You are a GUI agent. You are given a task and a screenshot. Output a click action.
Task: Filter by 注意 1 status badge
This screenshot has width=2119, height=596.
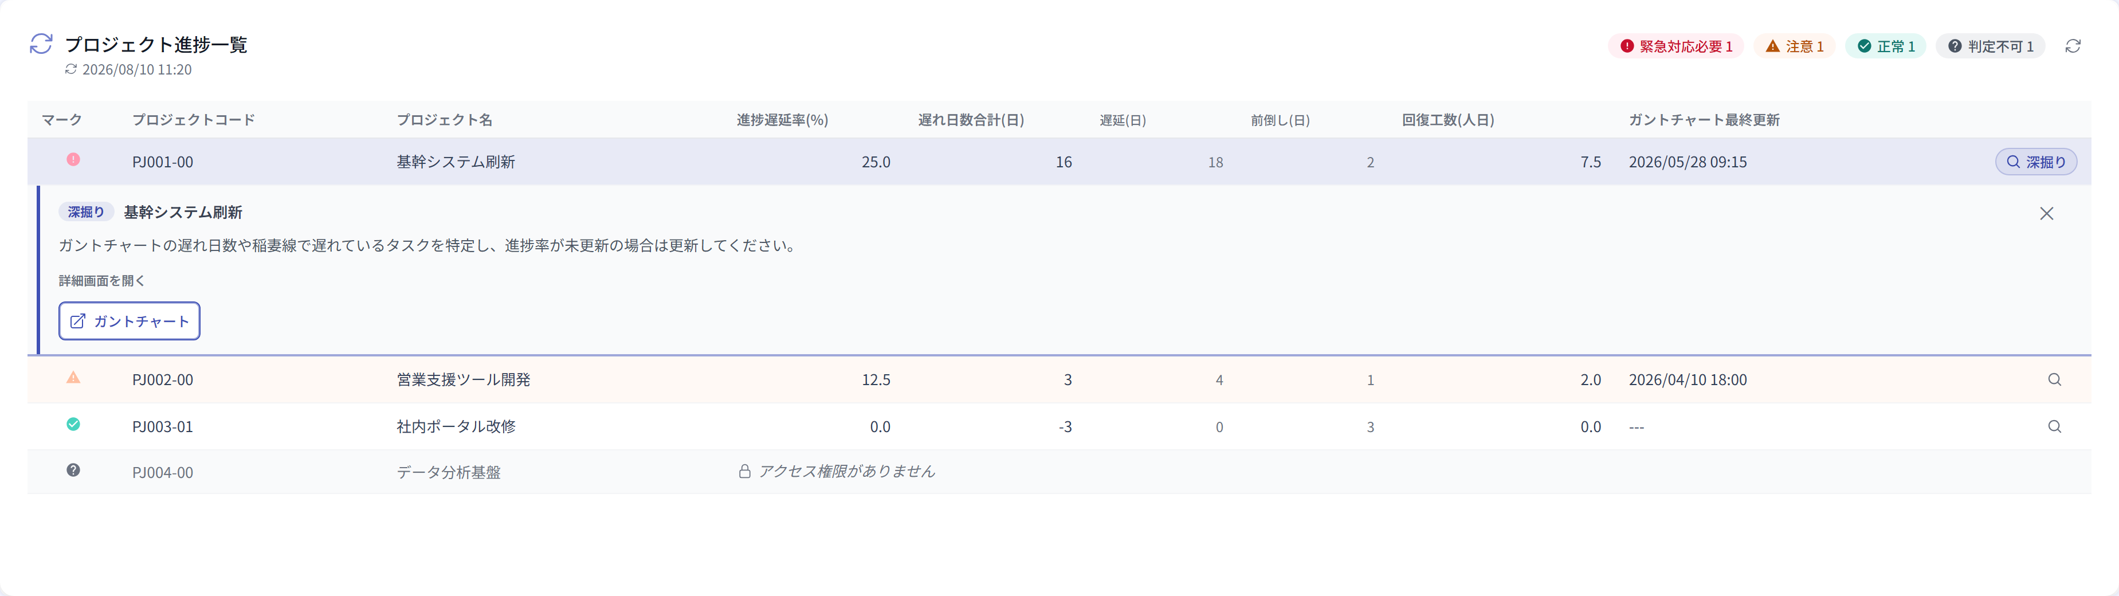[1794, 46]
